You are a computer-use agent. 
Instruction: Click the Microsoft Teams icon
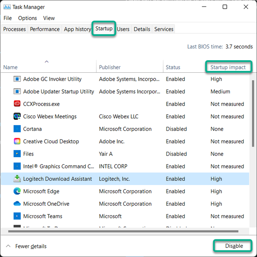coord(17,216)
